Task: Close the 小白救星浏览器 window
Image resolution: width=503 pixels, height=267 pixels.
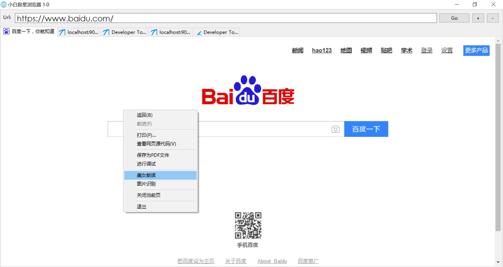Action: point(493,4)
